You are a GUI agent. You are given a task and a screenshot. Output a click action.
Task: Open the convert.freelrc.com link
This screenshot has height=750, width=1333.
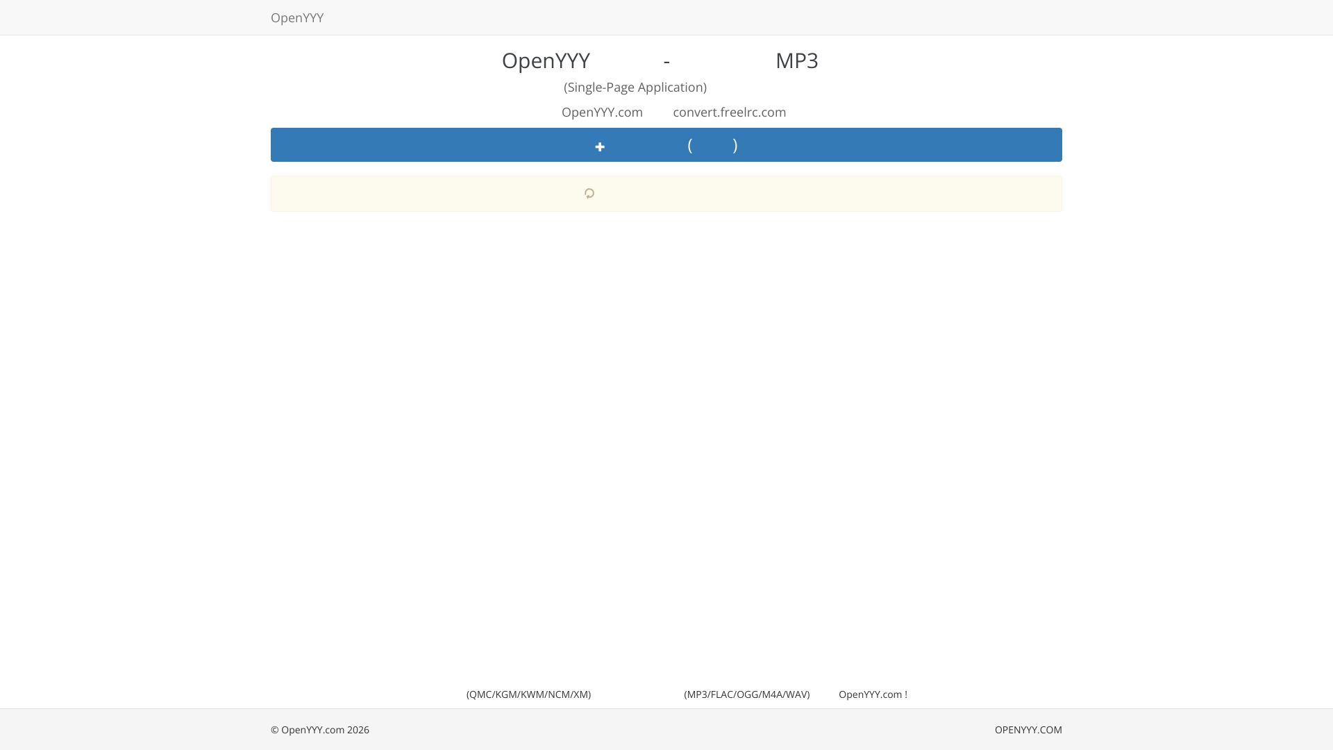730,112
